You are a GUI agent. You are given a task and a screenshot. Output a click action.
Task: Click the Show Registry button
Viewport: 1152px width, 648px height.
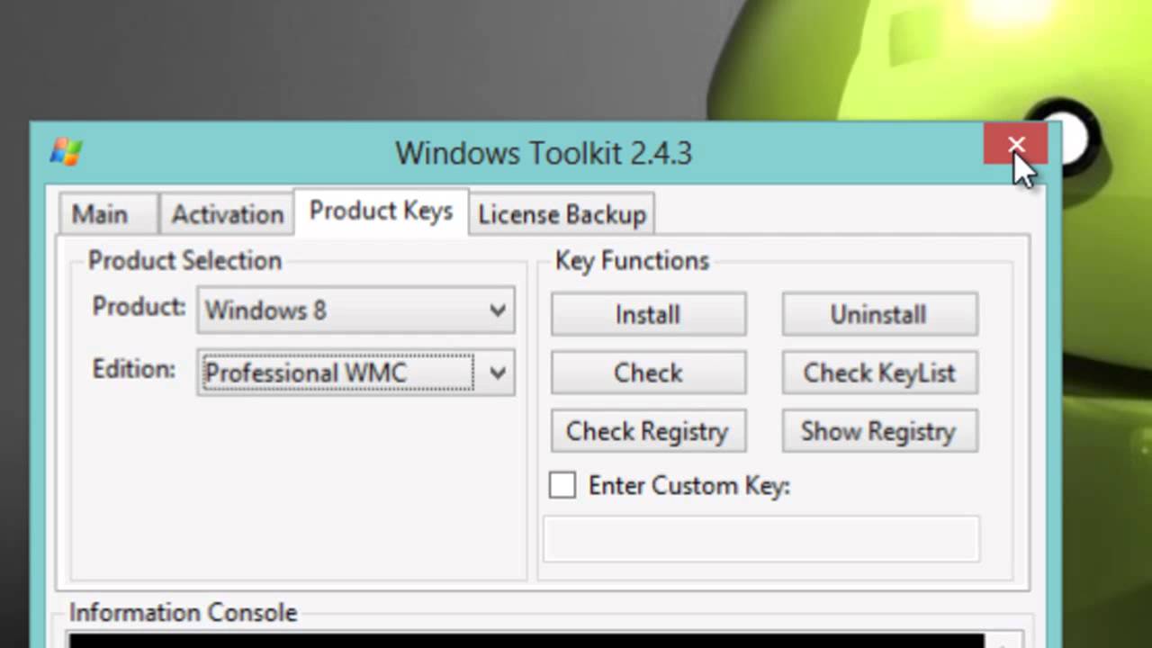click(x=879, y=431)
